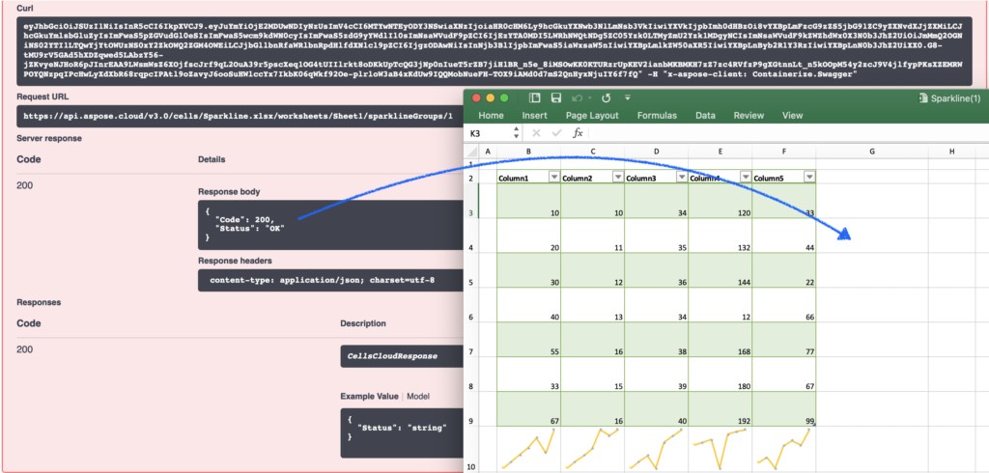Open the Column1 filter dropdown
Image resolution: width=989 pixels, height=473 pixels.
point(553,177)
